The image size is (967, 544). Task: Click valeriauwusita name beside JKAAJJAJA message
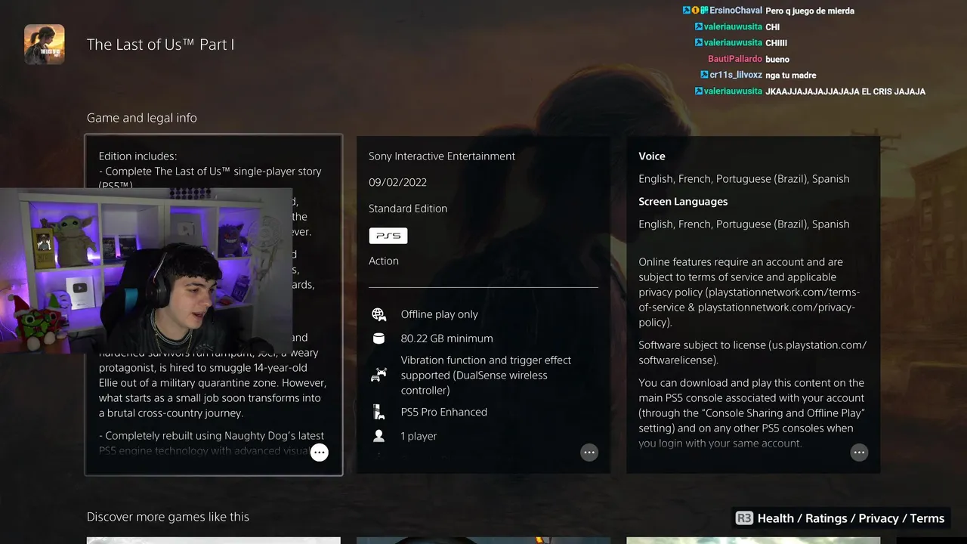click(733, 91)
